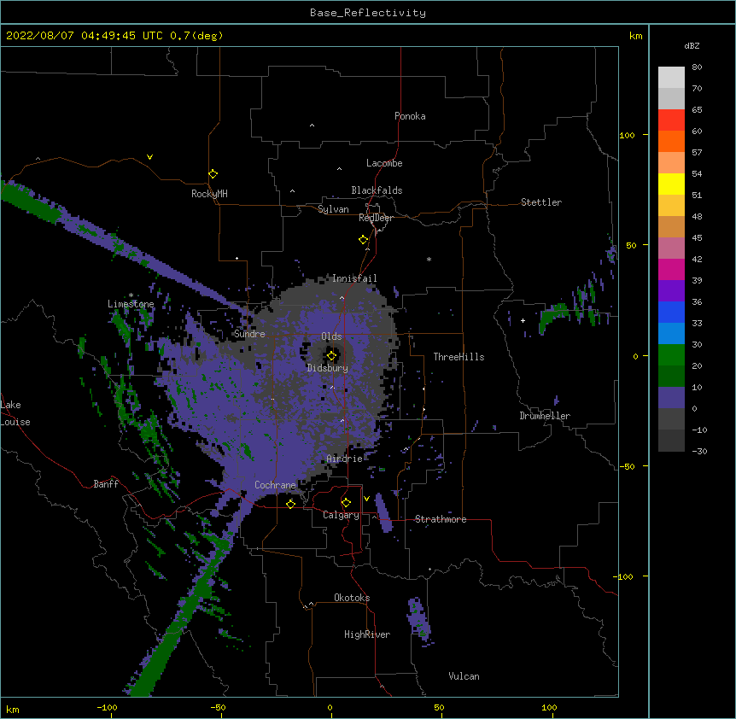Click the white cross marker west of Drumheller

tap(523, 320)
